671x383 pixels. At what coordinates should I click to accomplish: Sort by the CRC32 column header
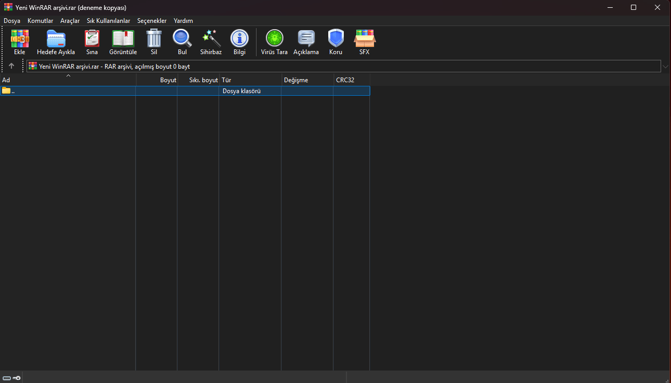tap(352, 80)
